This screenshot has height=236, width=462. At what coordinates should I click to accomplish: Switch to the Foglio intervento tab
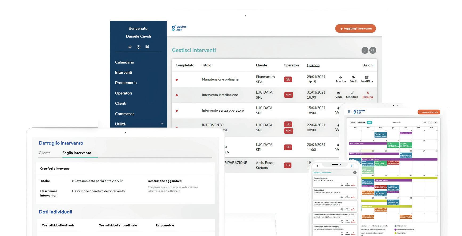(77, 153)
